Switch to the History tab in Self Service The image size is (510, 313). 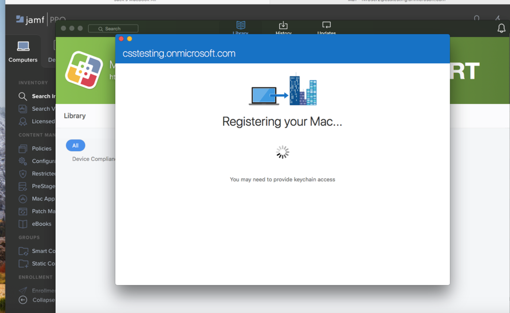pyautogui.click(x=283, y=28)
